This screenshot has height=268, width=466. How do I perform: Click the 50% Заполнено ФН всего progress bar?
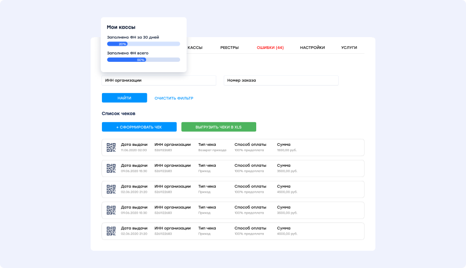pyautogui.click(x=143, y=60)
